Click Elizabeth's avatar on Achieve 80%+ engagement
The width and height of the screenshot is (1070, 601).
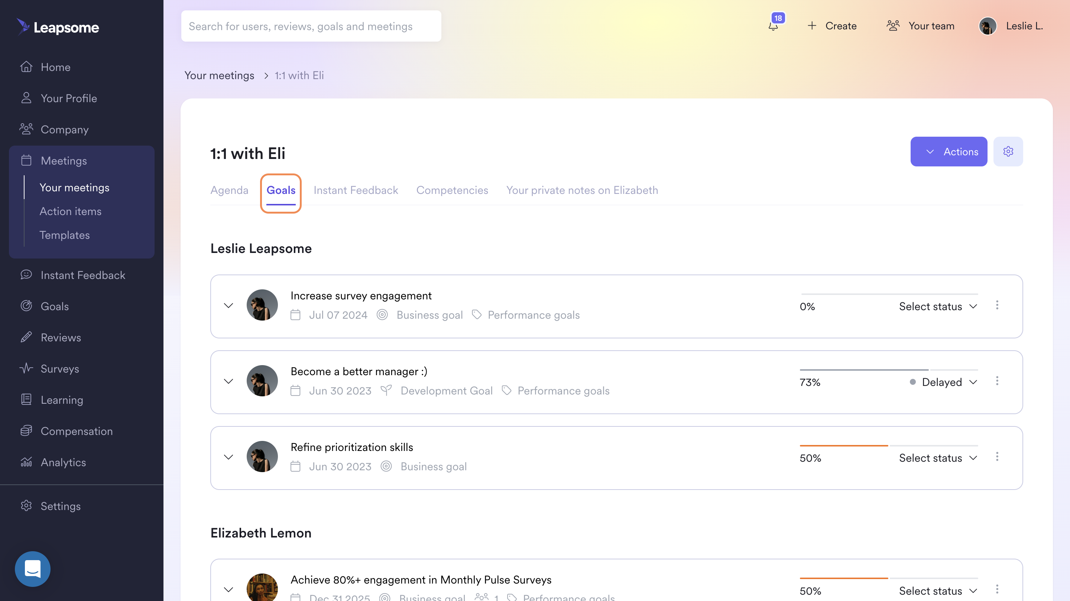pos(262,587)
